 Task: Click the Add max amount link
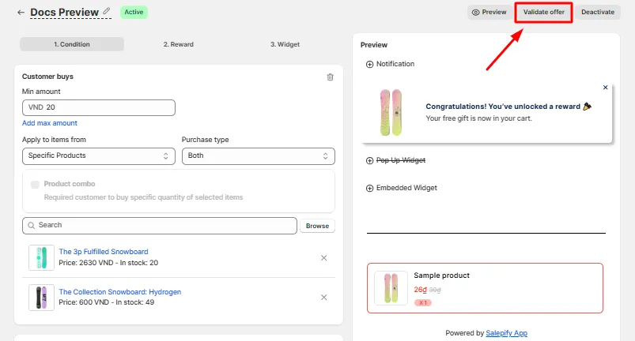coord(49,123)
